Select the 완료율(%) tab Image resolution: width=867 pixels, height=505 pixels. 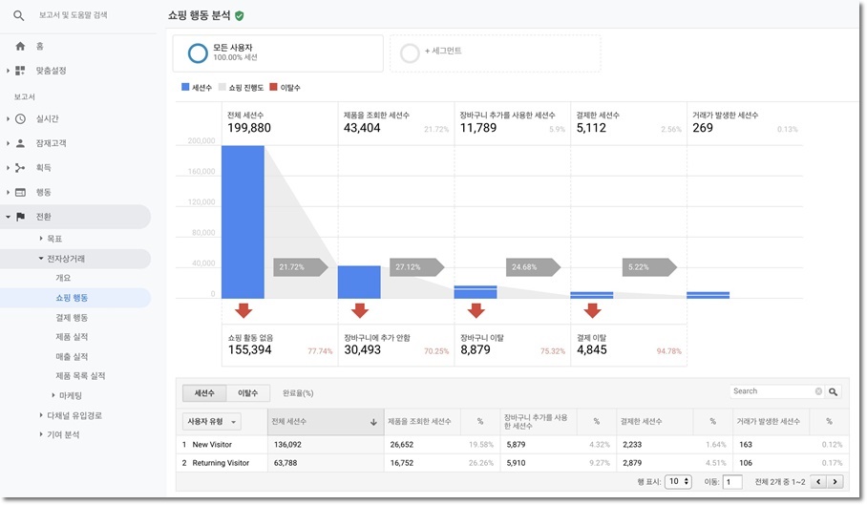(298, 393)
